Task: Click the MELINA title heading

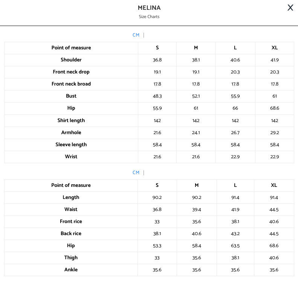Action: 149,8
